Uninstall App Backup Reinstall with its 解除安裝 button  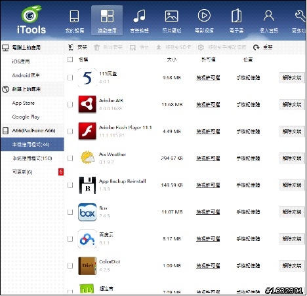coord(292,185)
